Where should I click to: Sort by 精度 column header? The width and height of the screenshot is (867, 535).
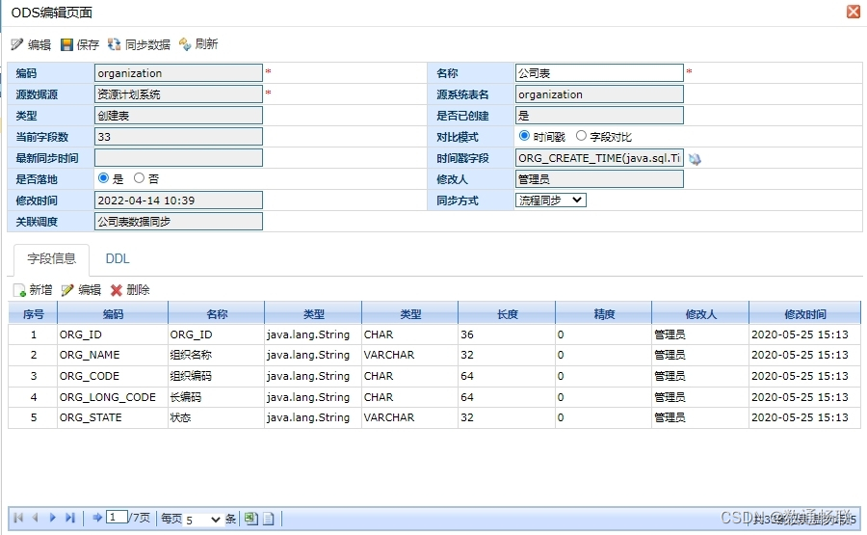tap(604, 313)
